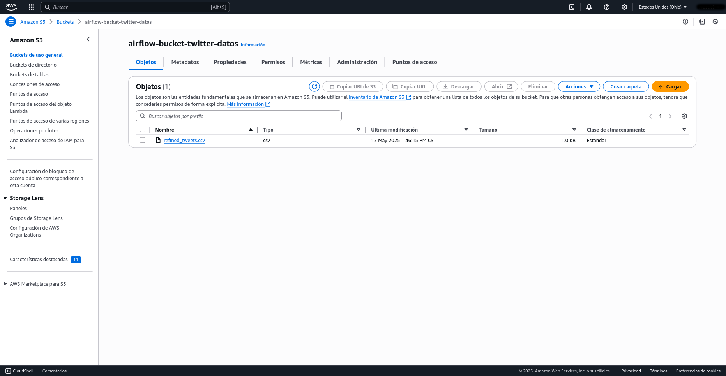Open Buckets de tablas in sidebar
The image size is (726, 376).
tap(29, 74)
